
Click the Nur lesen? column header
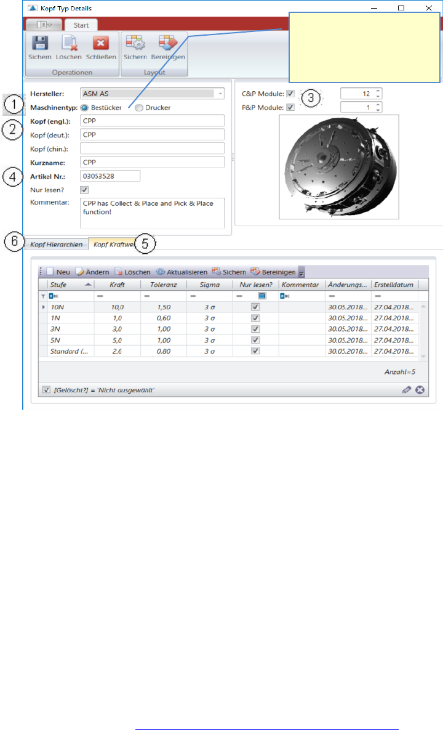click(256, 285)
